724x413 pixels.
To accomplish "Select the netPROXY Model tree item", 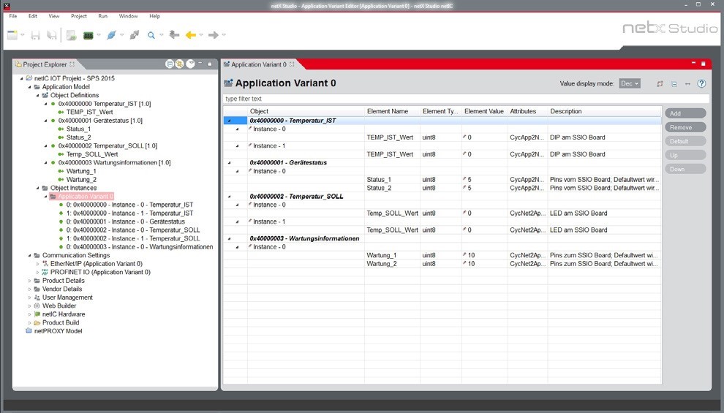I will point(59,331).
